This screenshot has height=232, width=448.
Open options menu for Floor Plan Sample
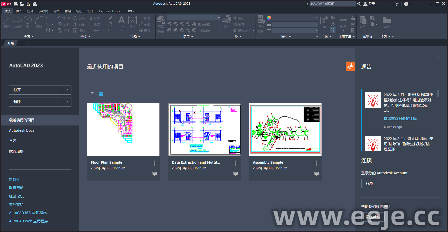(x=154, y=163)
